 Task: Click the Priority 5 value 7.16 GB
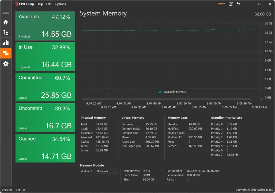(232, 146)
